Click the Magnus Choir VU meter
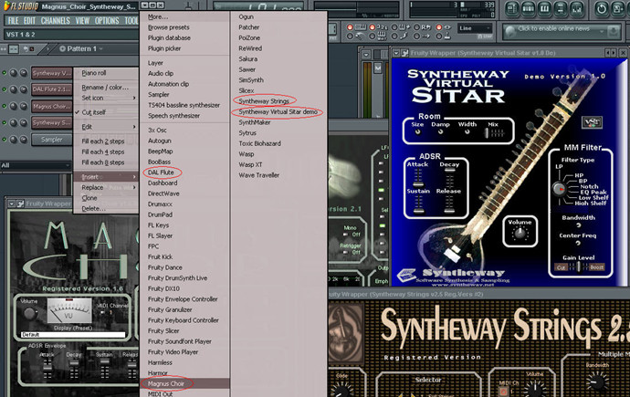Image resolution: width=630 pixels, height=397 pixels. pos(69,310)
